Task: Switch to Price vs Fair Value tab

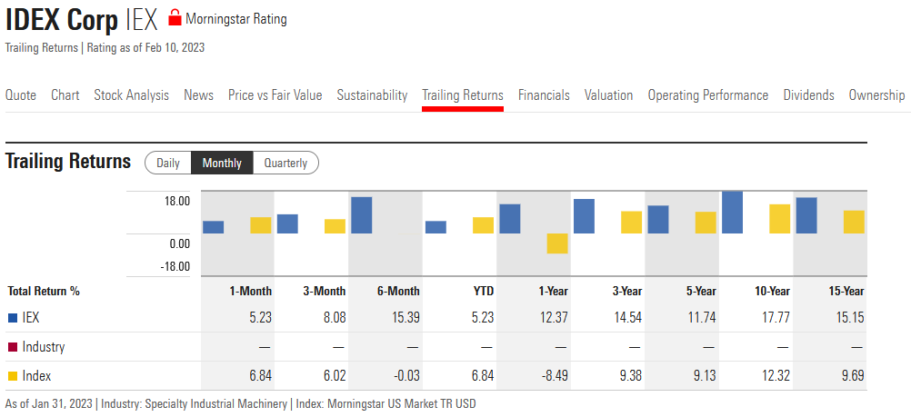Action: [x=275, y=95]
